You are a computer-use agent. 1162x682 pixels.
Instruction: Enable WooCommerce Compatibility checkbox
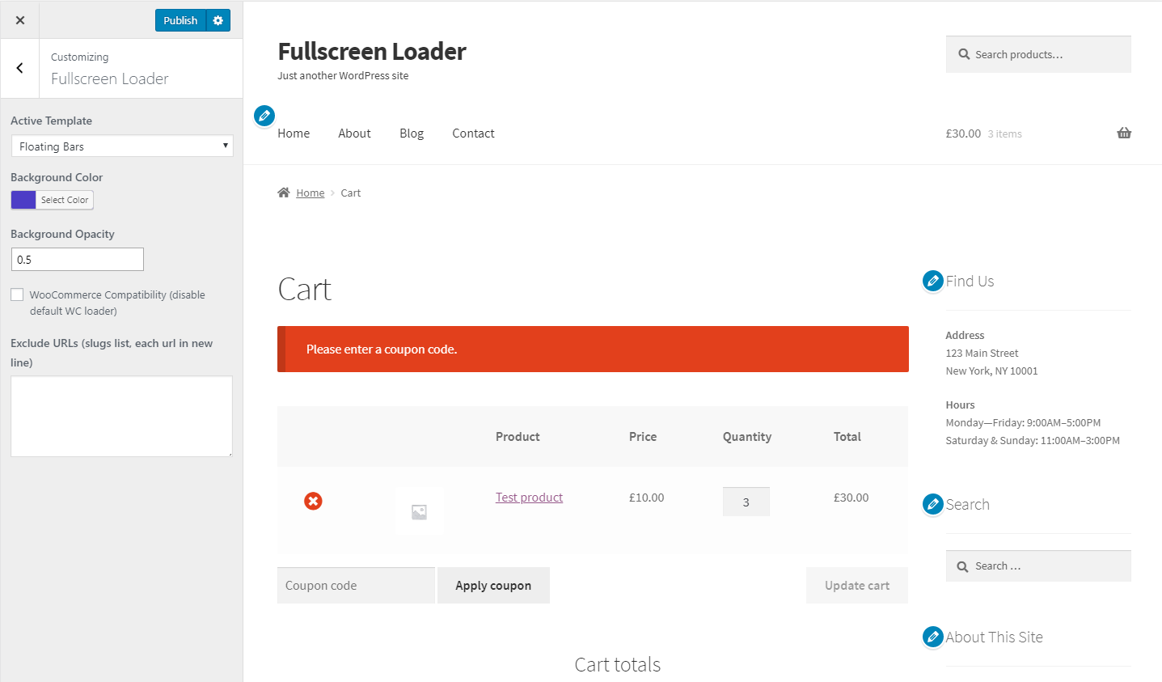17,294
